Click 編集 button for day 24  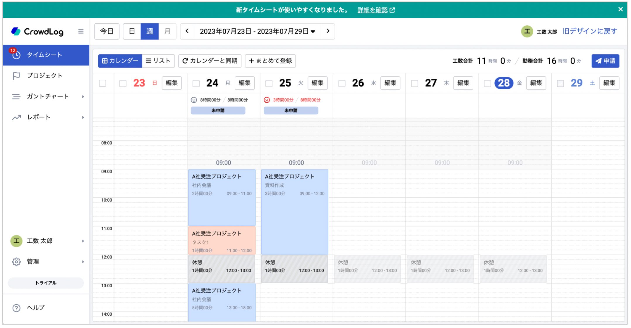[245, 83]
